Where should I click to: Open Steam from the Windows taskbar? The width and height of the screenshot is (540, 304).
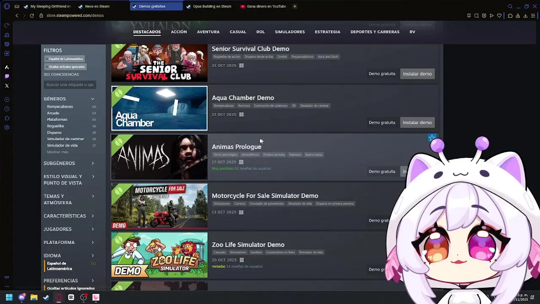46,297
